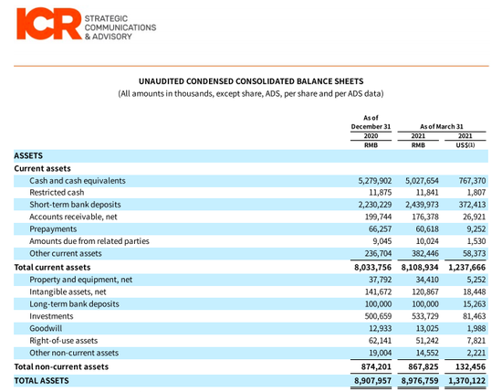Screen dimensions: 502x392
Task: Select the Other current assets label
Action: click(66, 253)
